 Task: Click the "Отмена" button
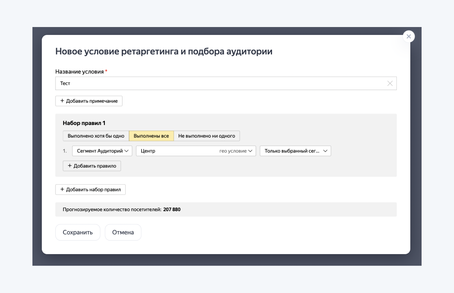(123, 232)
